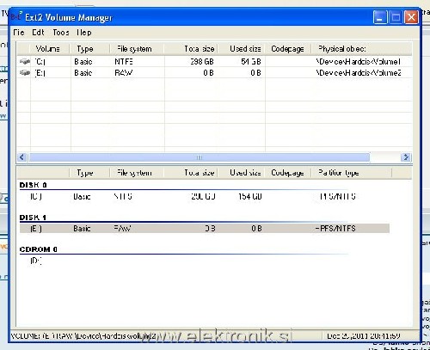Click the left arrow of horizontal scrollbar
Image resolution: width=430 pixels, height=350 pixels.
(22, 157)
